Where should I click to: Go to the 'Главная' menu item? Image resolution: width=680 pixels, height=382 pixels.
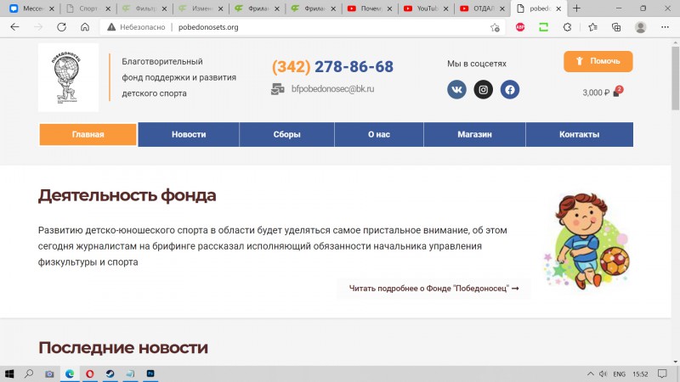(x=88, y=134)
